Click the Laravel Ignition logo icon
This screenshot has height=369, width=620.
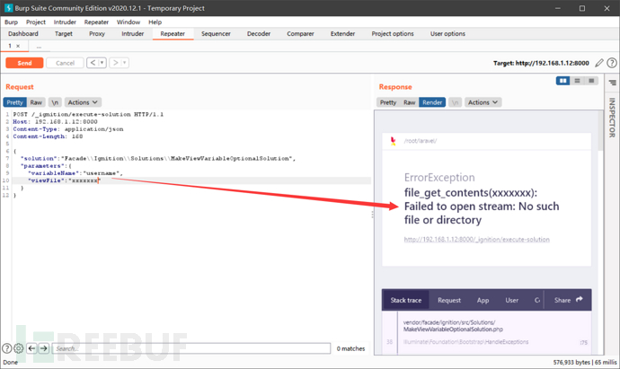tap(393, 141)
